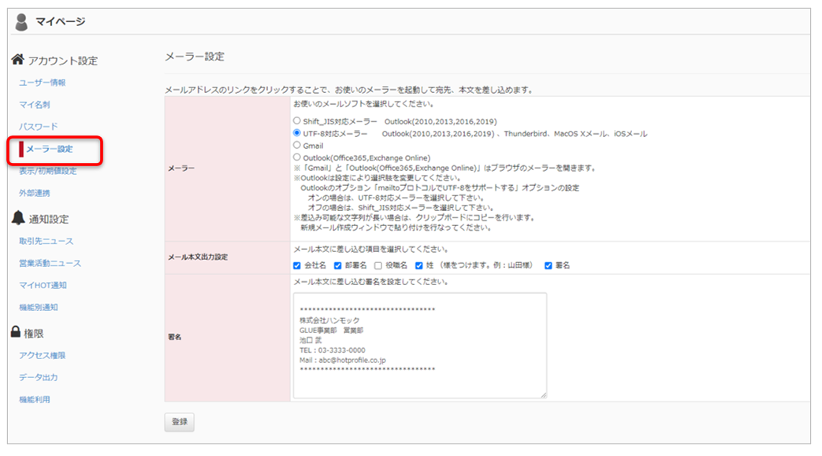The width and height of the screenshot is (822, 456).
Task: Open ユーザー情報 in the sidebar
Action: click(43, 83)
